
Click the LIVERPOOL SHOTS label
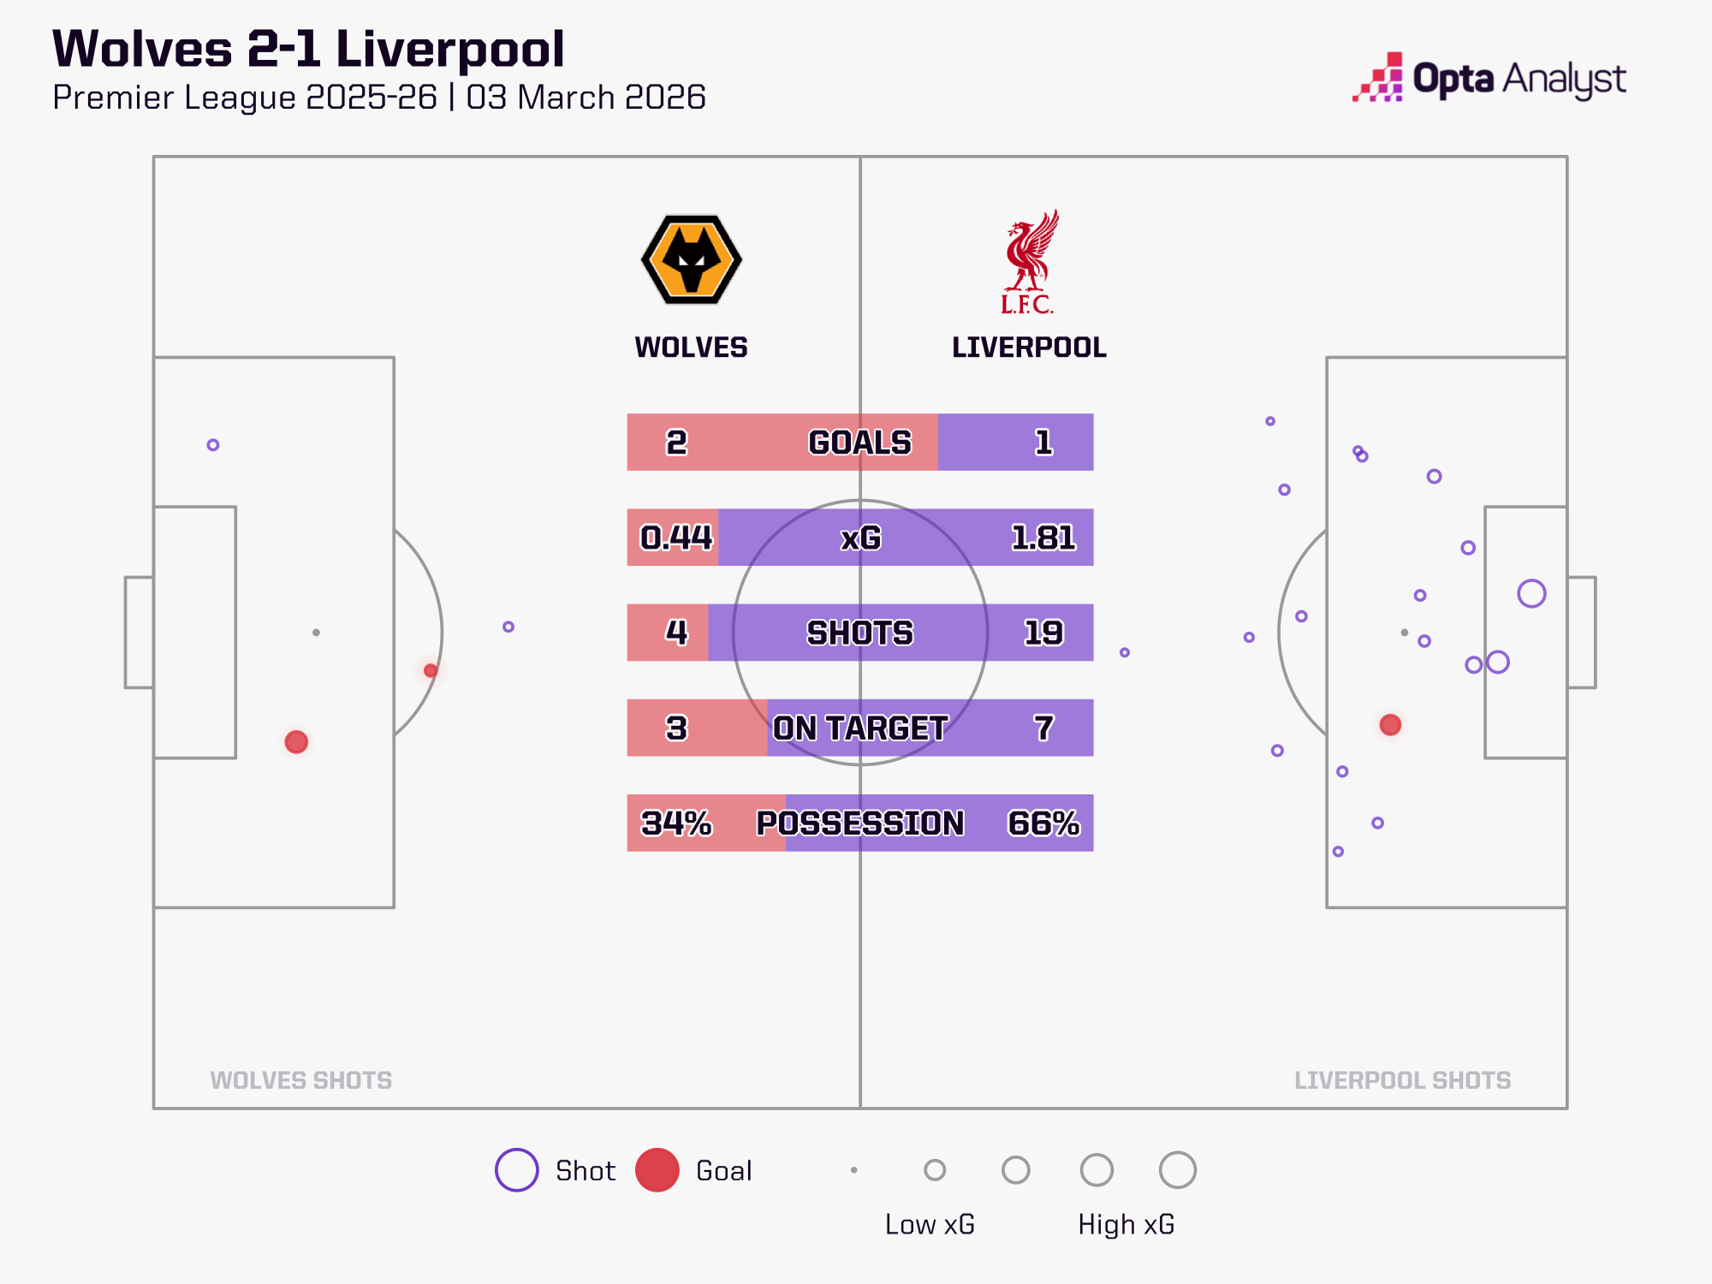(1402, 1080)
